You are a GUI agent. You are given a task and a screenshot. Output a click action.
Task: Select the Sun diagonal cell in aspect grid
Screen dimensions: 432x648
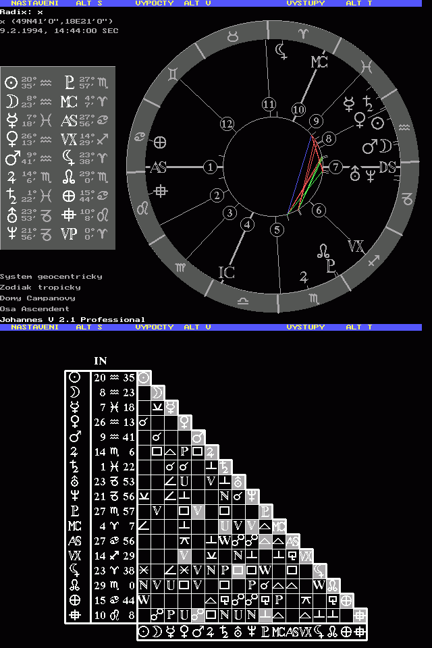pos(144,378)
